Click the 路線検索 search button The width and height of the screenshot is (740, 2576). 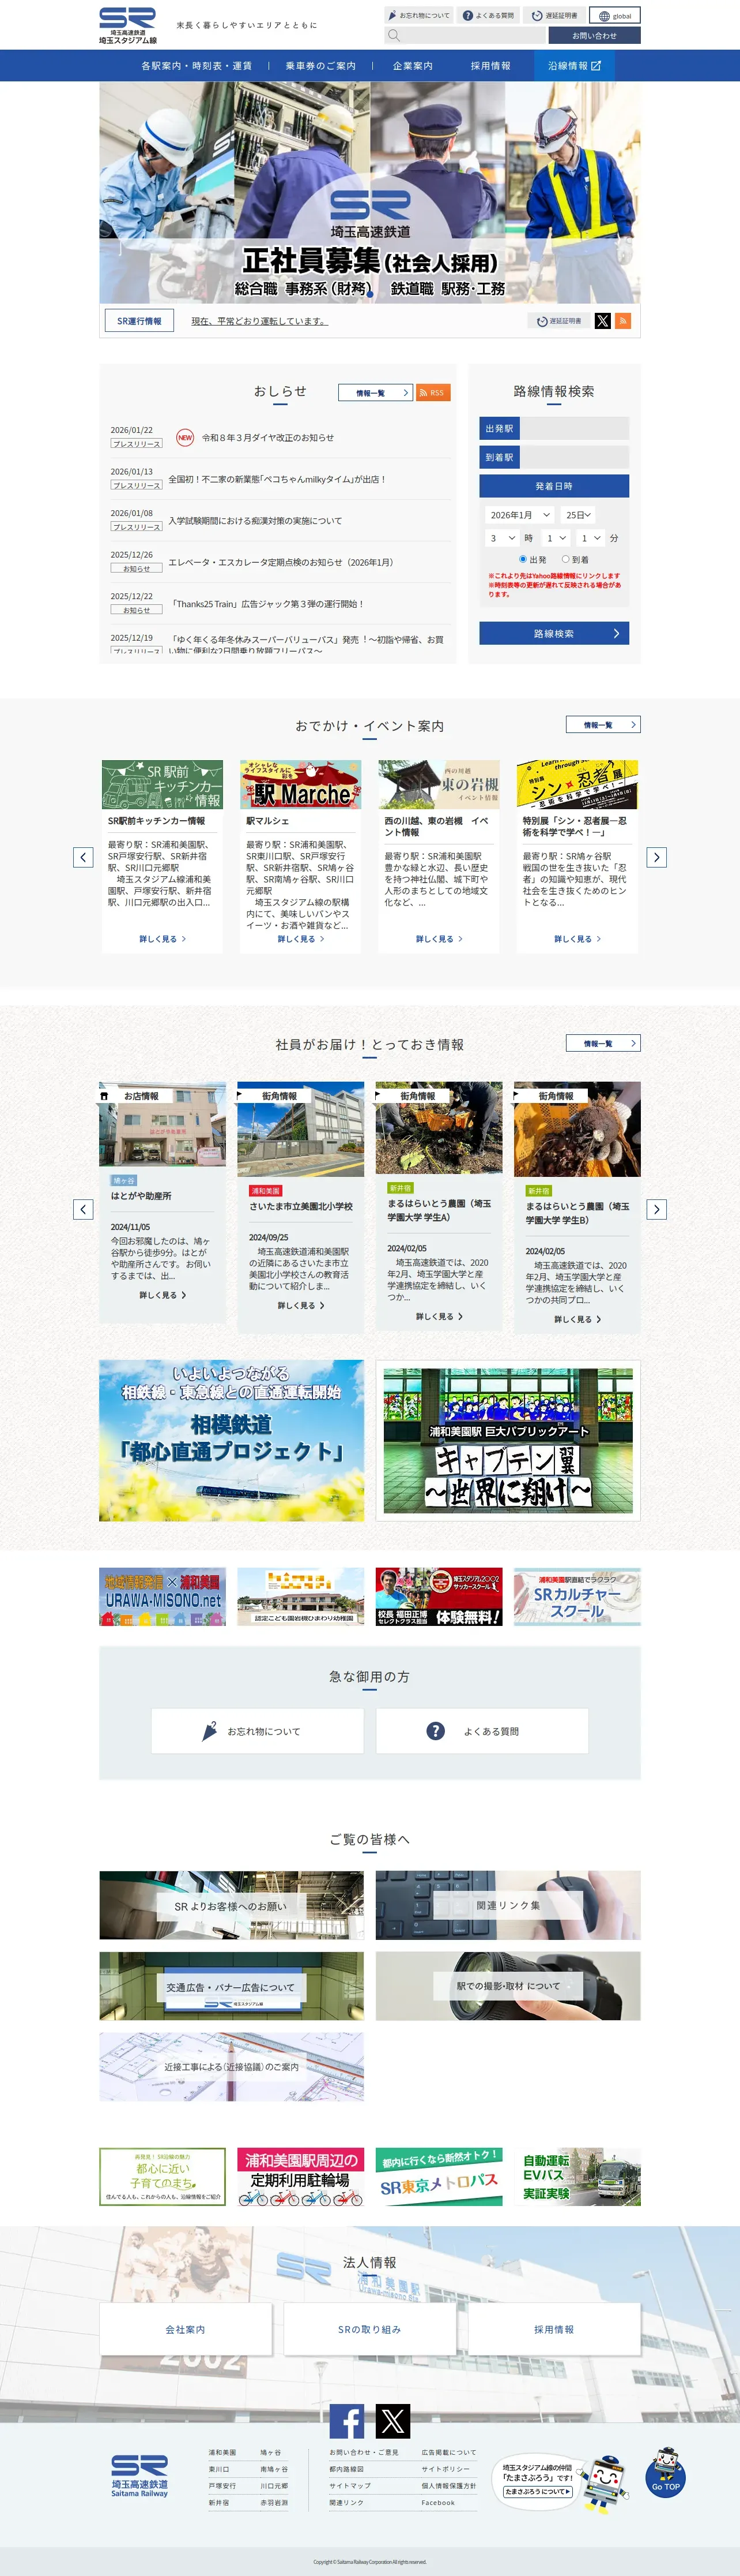coord(554,633)
